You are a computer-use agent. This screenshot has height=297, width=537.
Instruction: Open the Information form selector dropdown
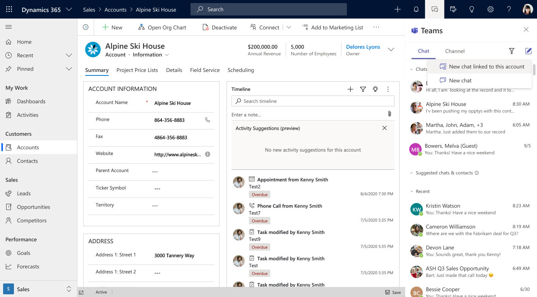(x=167, y=55)
